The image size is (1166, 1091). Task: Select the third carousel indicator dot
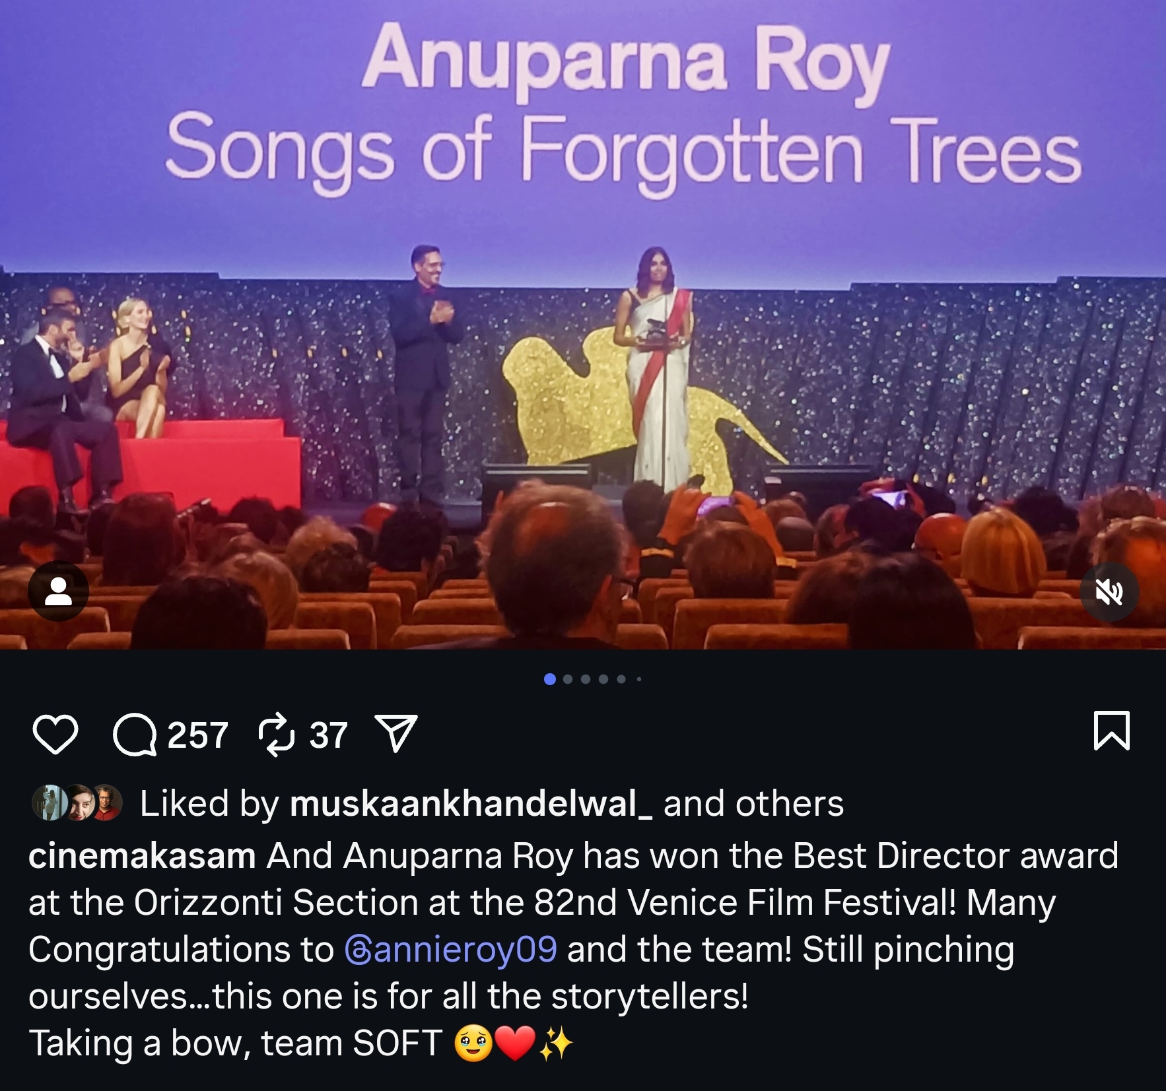point(586,679)
